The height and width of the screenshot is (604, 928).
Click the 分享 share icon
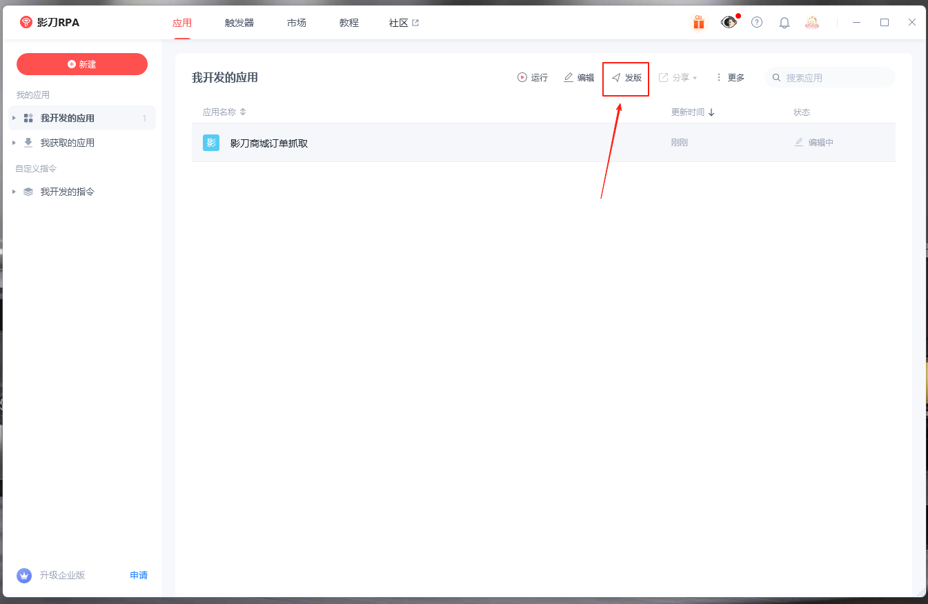tap(664, 77)
